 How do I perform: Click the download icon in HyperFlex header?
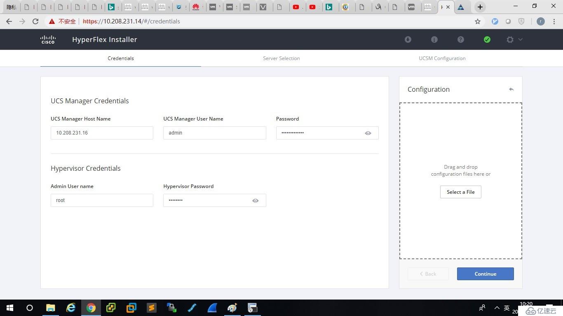[x=408, y=39]
